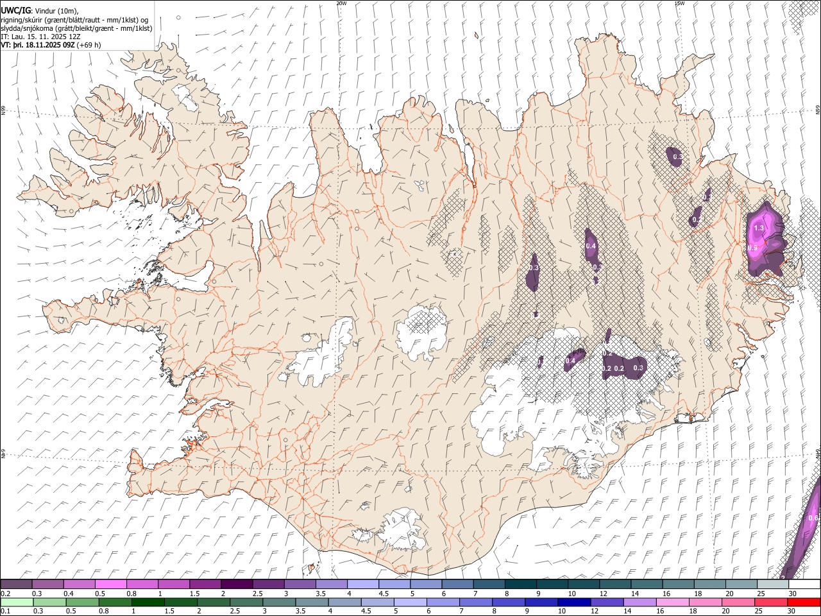Image resolution: width=821 pixels, height=616 pixels.
Task: Pick the 0.8 swatch in the snow legend
Action: (142, 584)
